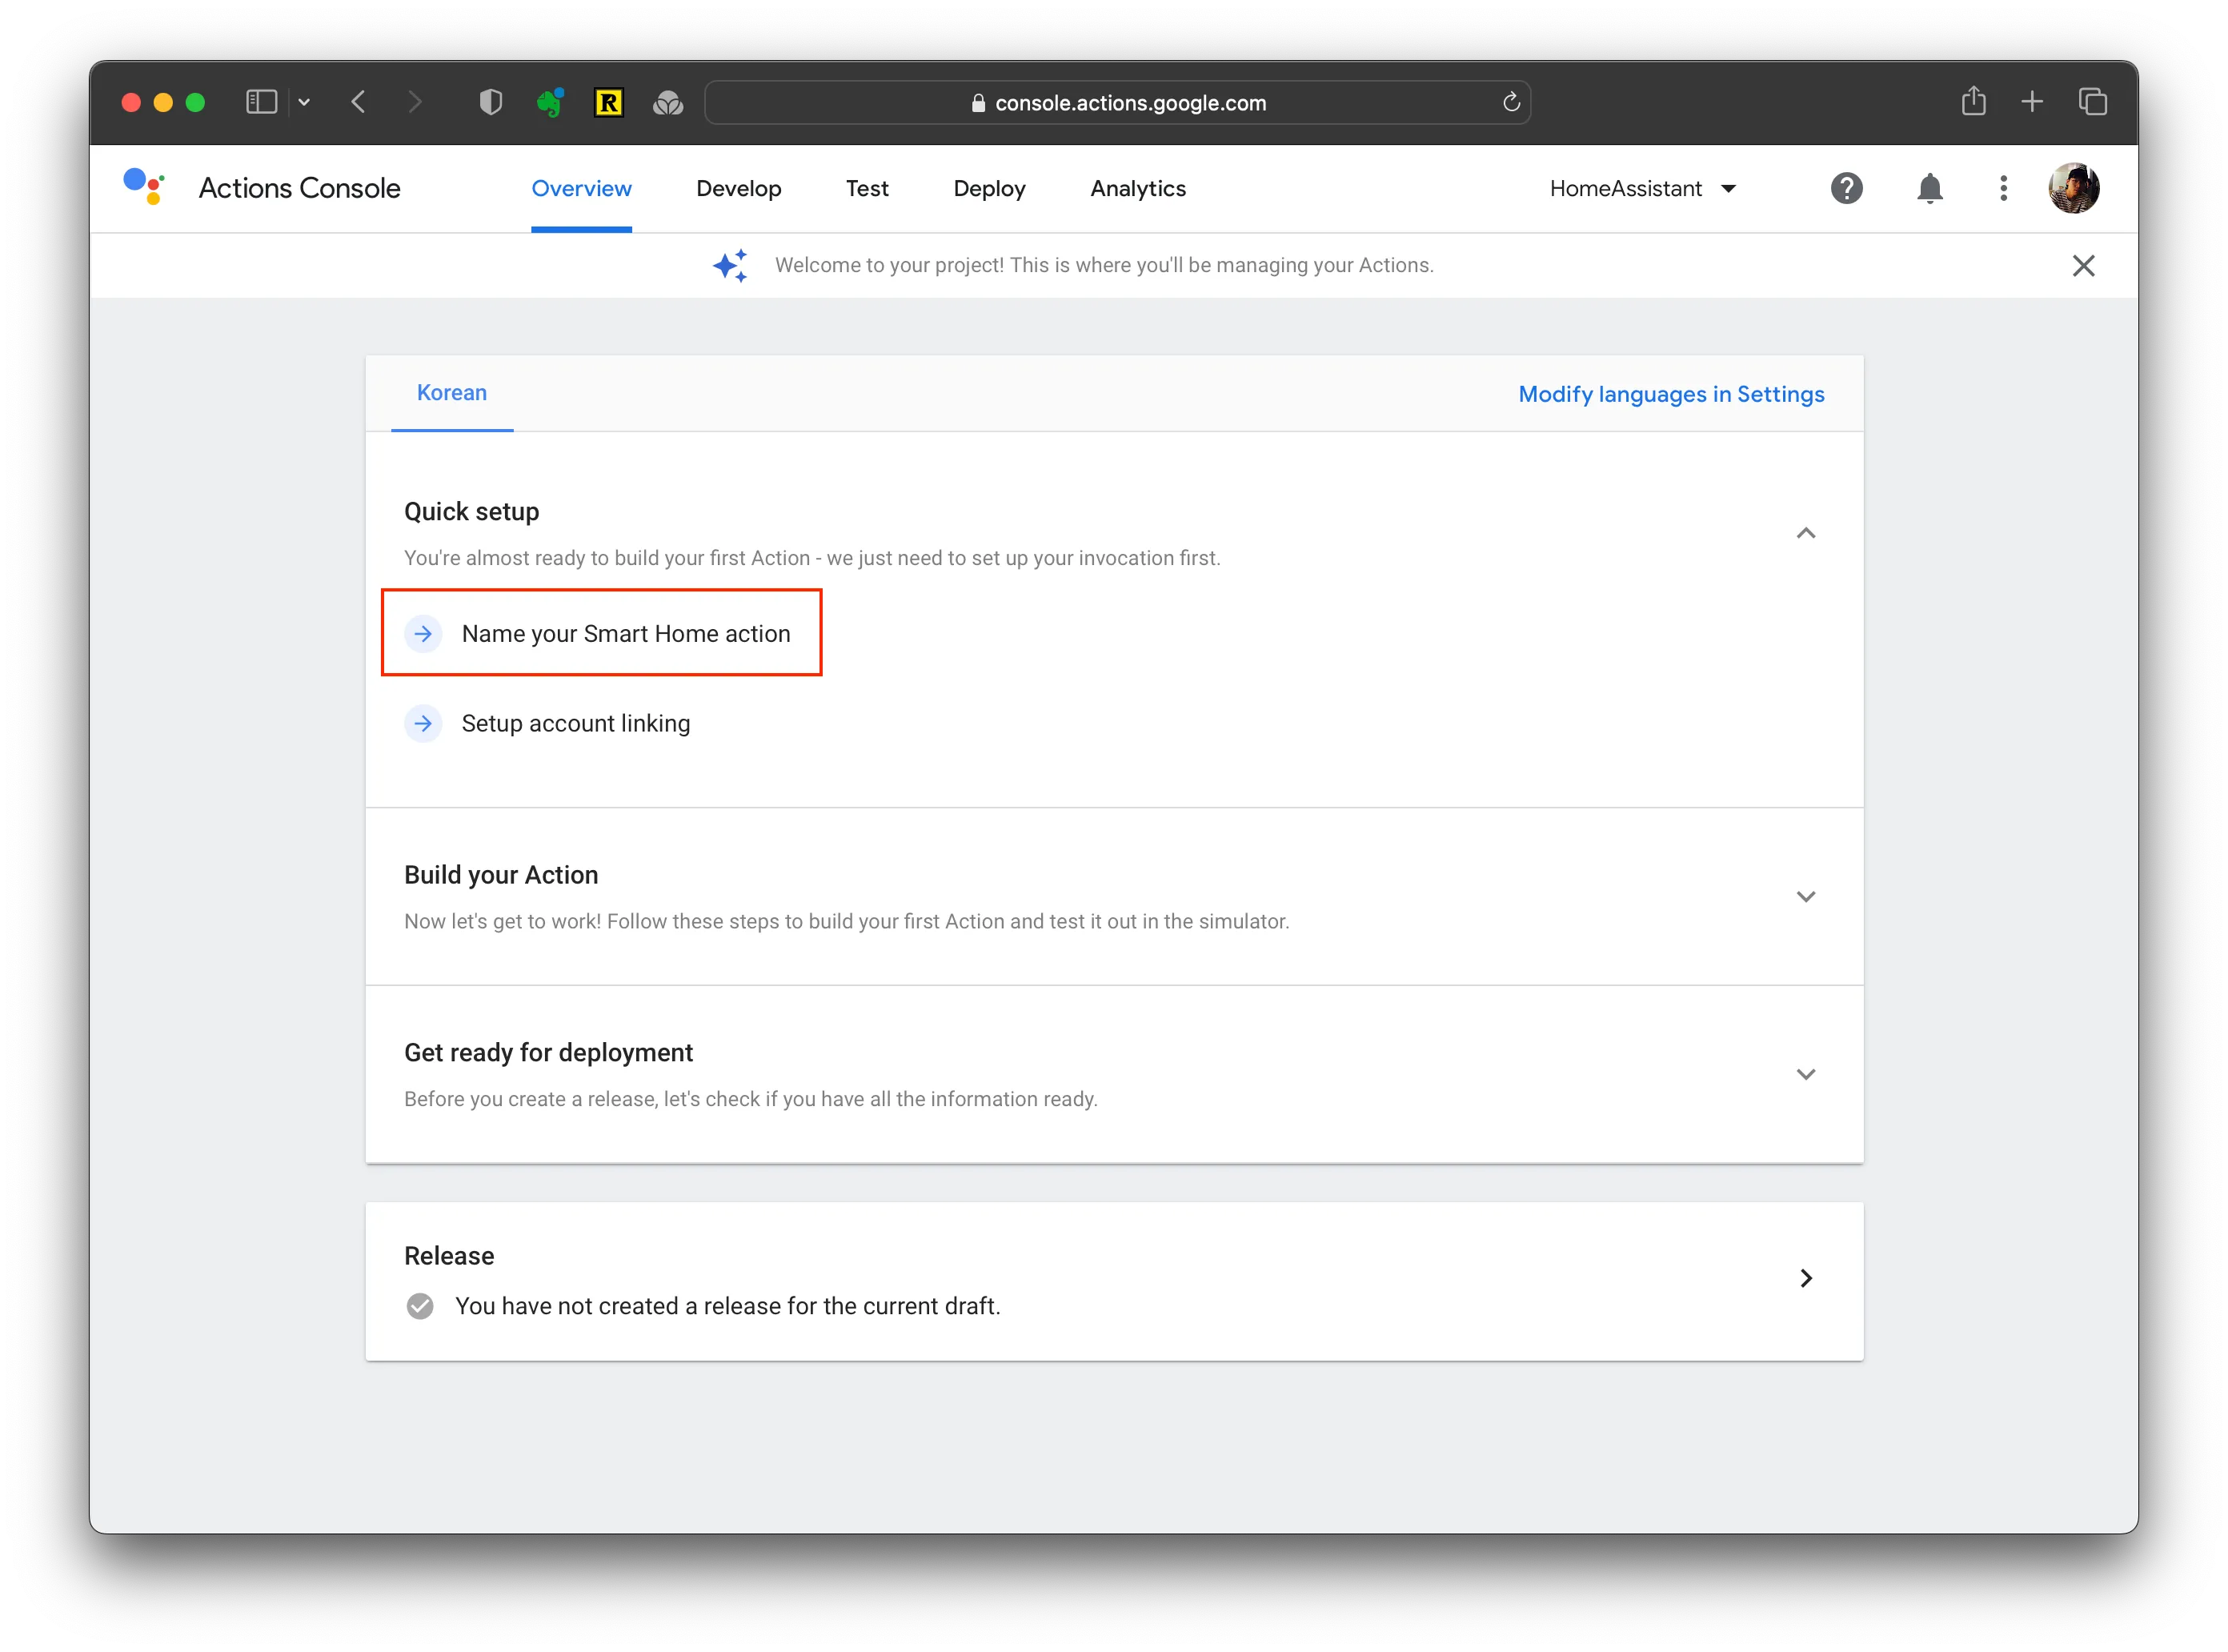
Task: Click the privacy shield icon
Action: tap(490, 102)
